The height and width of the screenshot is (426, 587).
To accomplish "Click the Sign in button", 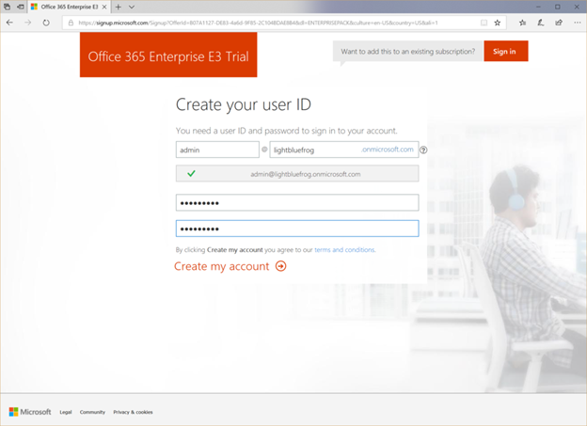I will 506,52.
